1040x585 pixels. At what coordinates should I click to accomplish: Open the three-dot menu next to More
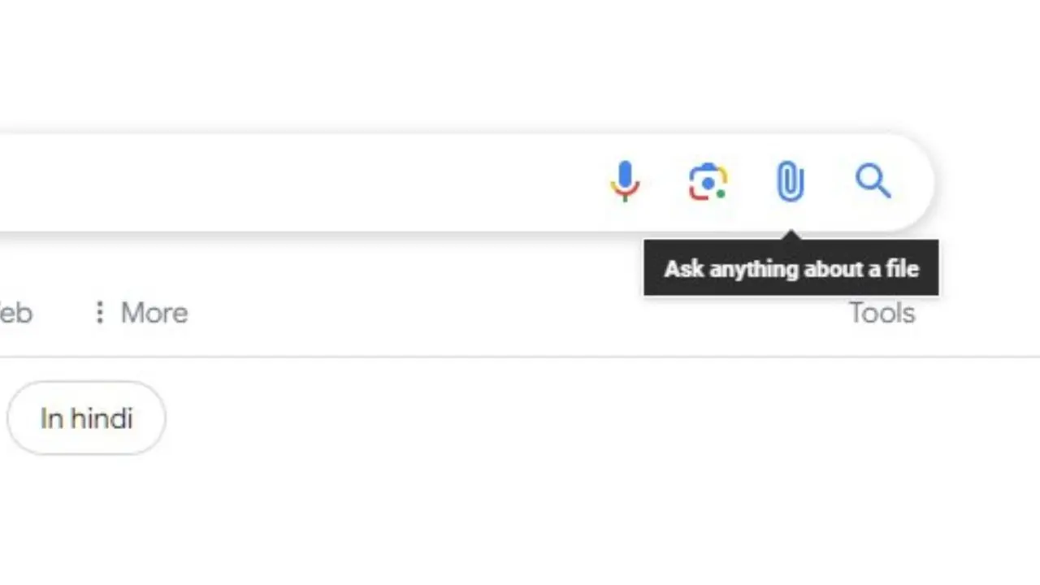tap(99, 313)
